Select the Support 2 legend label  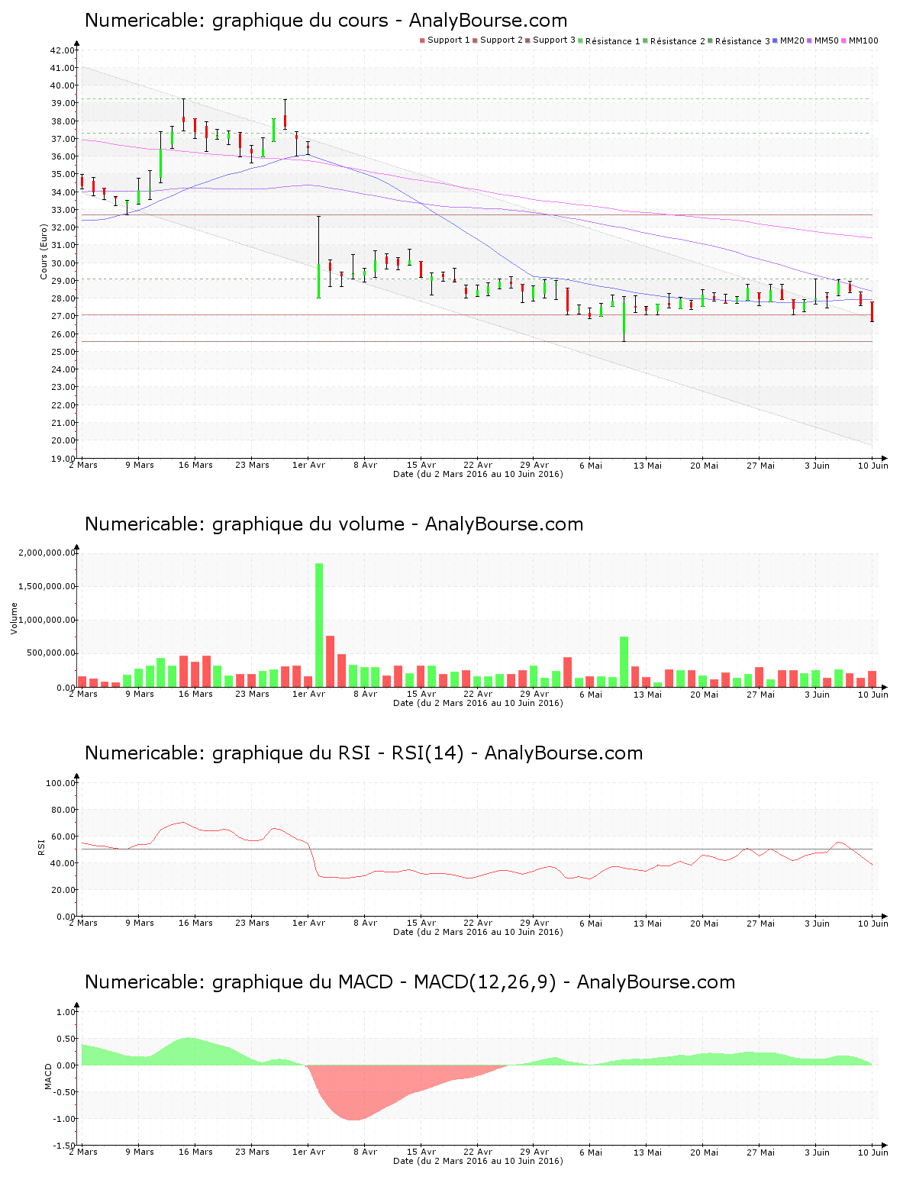[502, 40]
